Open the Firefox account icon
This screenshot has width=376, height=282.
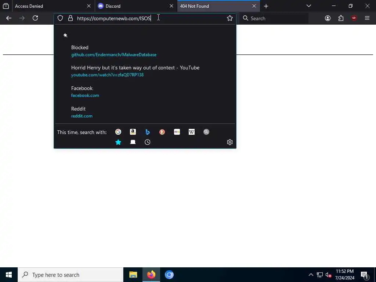click(x=328, y=18)
